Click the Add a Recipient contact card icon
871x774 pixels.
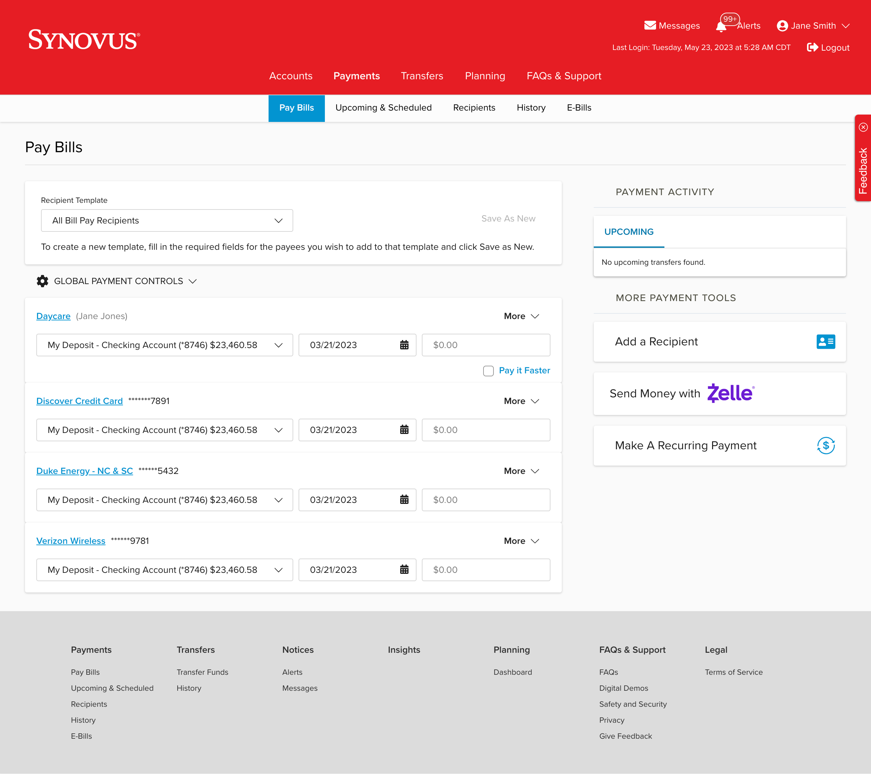point(825,342)
